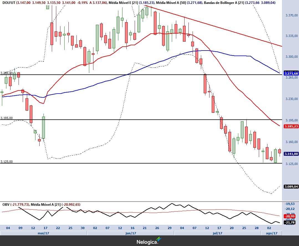The image size is (299, 246).
Task: Click the 3.195,00 horizontal line label
Action: (x=7, y=118)
